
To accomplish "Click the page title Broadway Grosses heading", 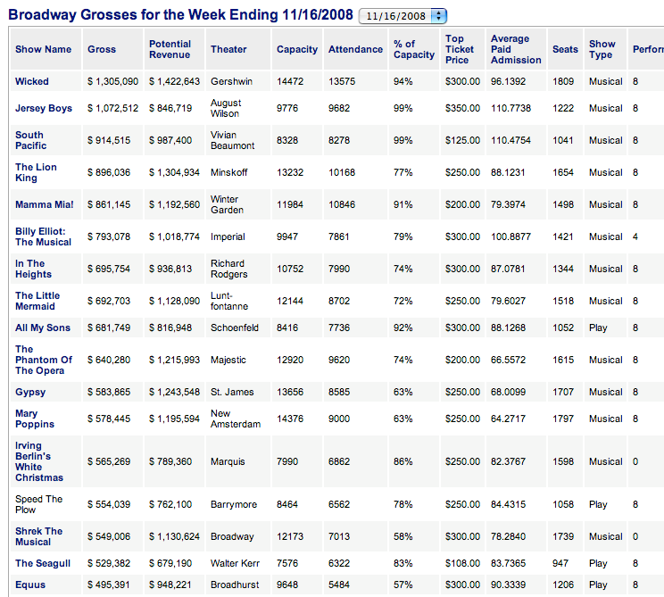I will [180, 15].
